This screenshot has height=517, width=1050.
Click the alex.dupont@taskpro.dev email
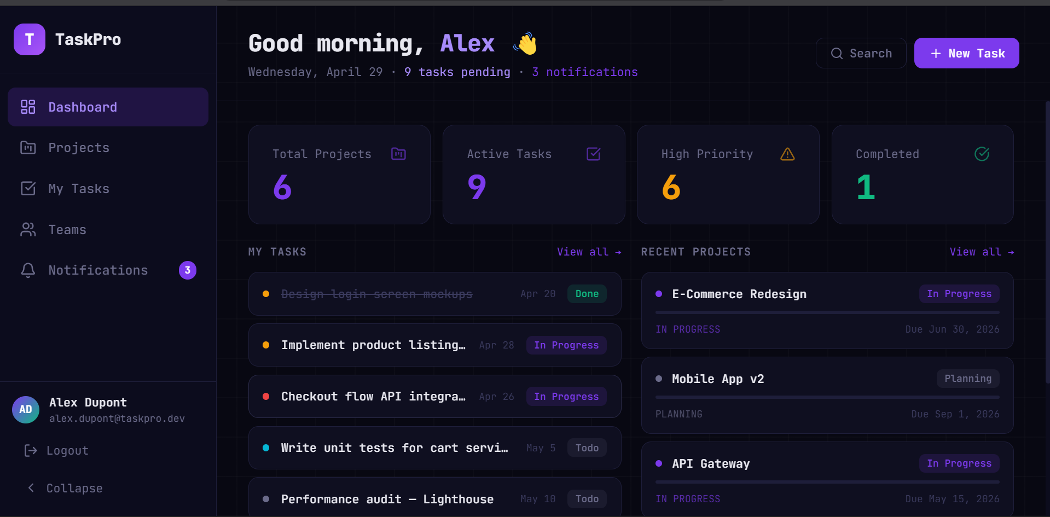[117, 419]
